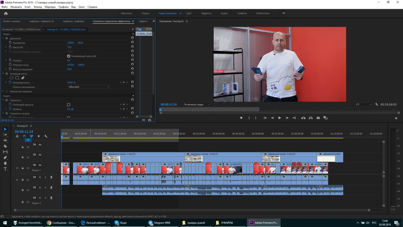Select the Pen tool in toolbox
This screenshot has height=227, width=403.
point(5,157)
